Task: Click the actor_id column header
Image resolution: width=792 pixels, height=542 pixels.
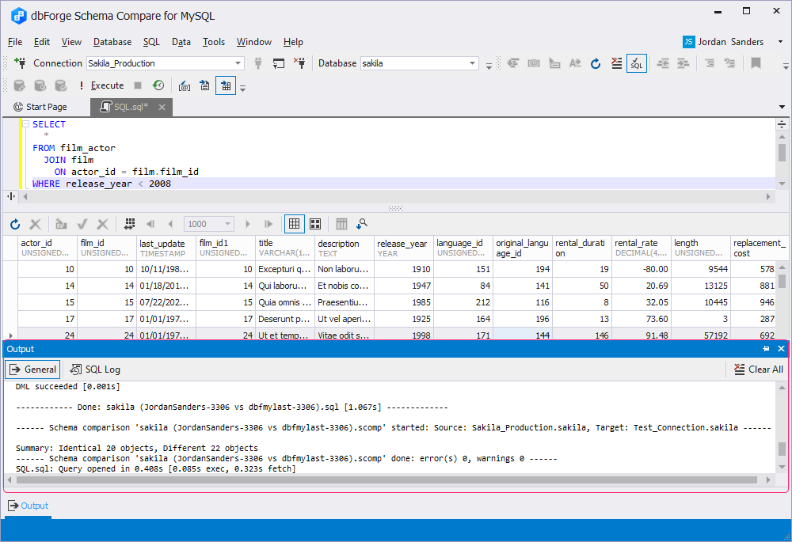Action: click(x=48, y=248)
